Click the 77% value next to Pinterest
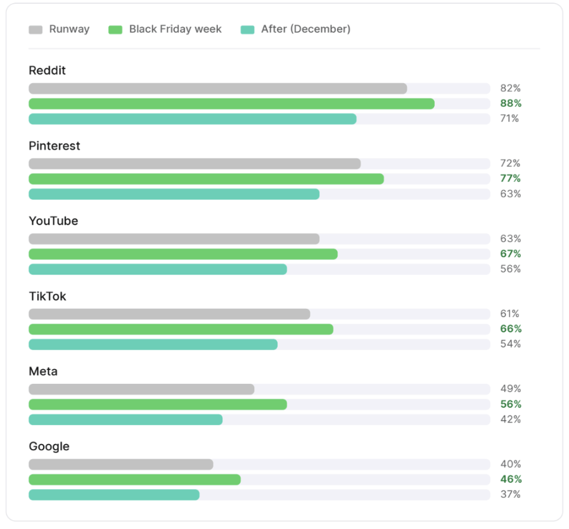 (510, 178)
